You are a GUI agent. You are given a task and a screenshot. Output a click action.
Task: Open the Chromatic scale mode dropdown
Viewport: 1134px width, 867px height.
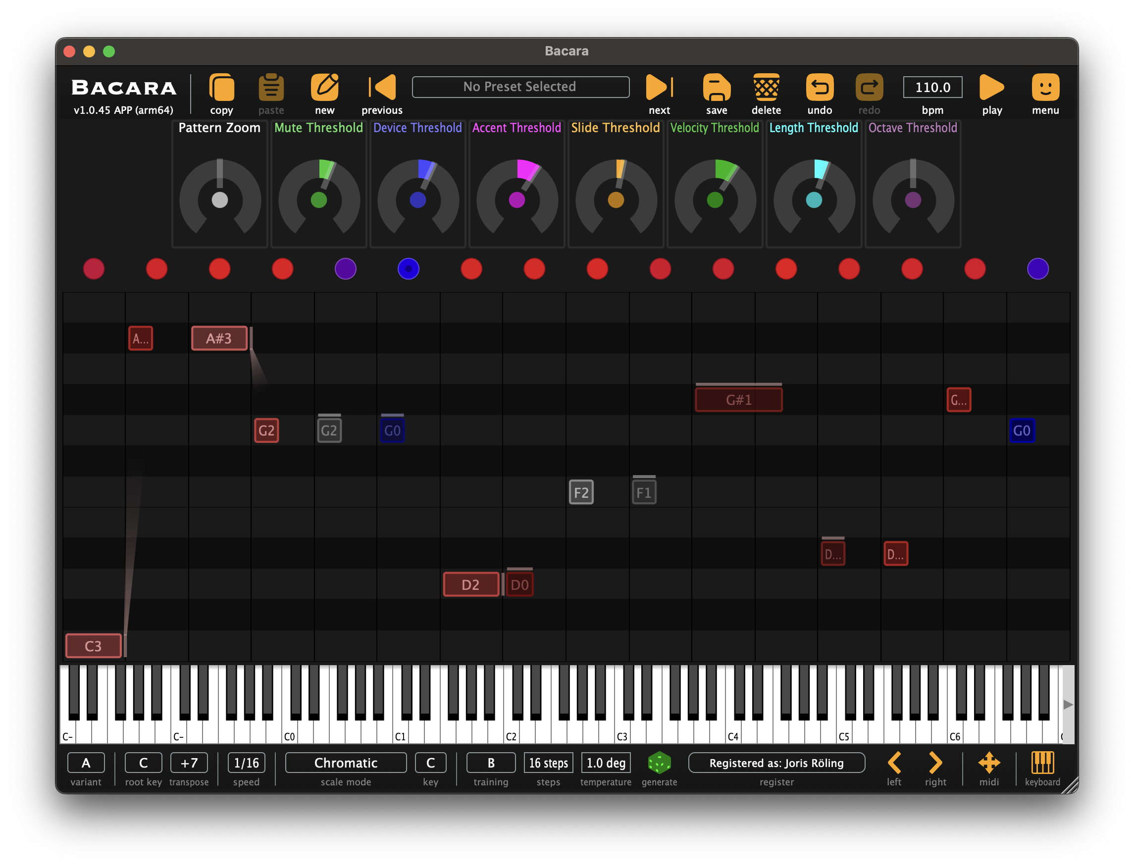[x=346, y=763]
